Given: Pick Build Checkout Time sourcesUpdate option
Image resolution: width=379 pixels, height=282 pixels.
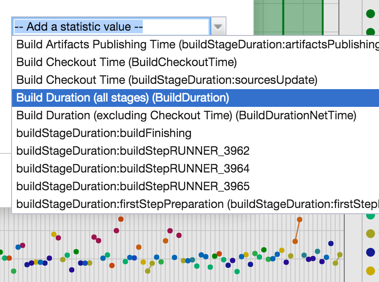Looking at the screenshot, I should [167, 80].
